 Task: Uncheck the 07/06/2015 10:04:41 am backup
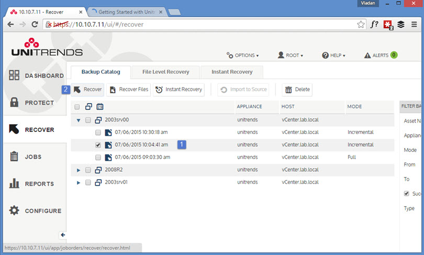(x=98, y=145)
